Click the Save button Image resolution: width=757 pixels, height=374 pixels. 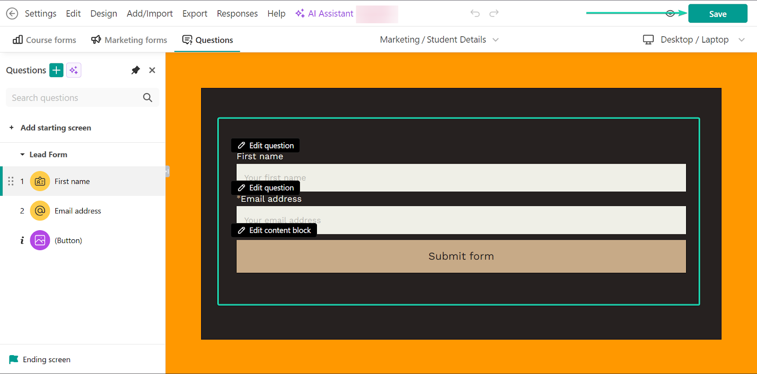[718, 14]
